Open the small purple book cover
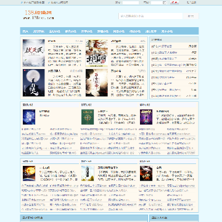 tap(146, 117)
